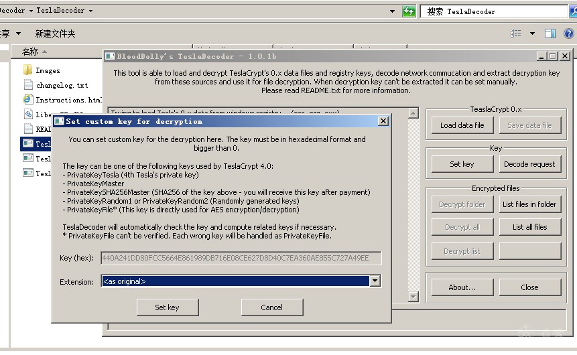Open view options dropdown arrow in Explorer
This screenshot has height=355, width=577.
[532, 33]
